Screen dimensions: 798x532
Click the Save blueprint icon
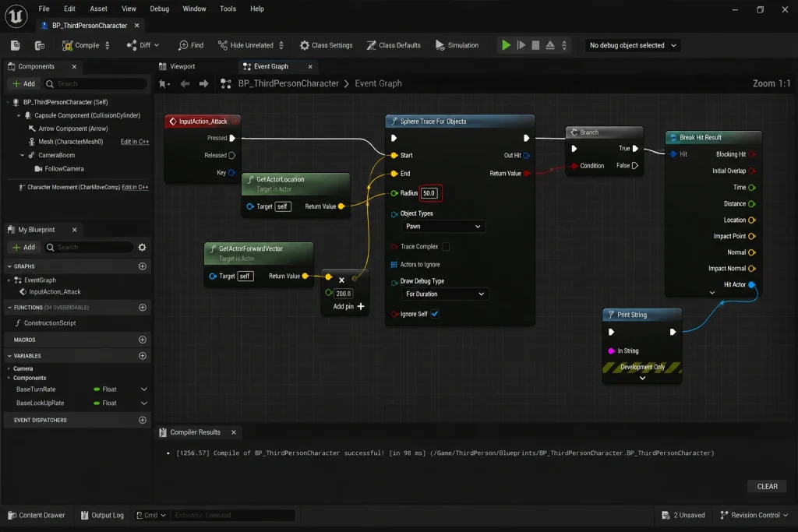(x=16, y=45)
